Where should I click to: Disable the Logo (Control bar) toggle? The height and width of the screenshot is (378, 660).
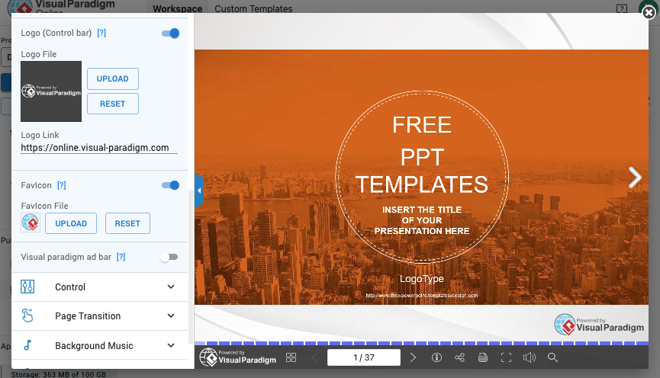click(x=170, y=34)
